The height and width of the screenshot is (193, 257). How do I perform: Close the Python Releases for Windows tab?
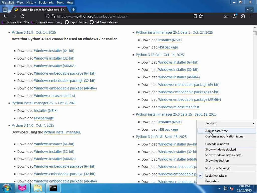click(64, 10)
